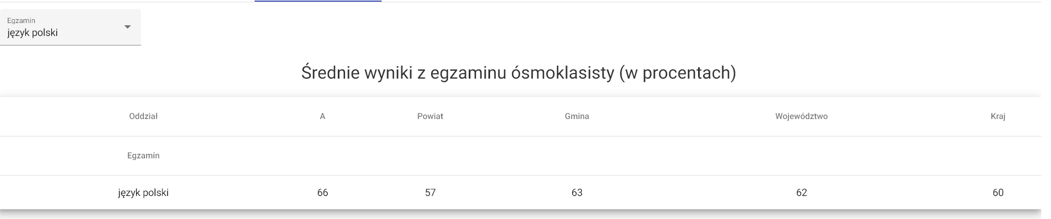Click the Powiat score 57
1051x219 pixels.
click(431, 193)
